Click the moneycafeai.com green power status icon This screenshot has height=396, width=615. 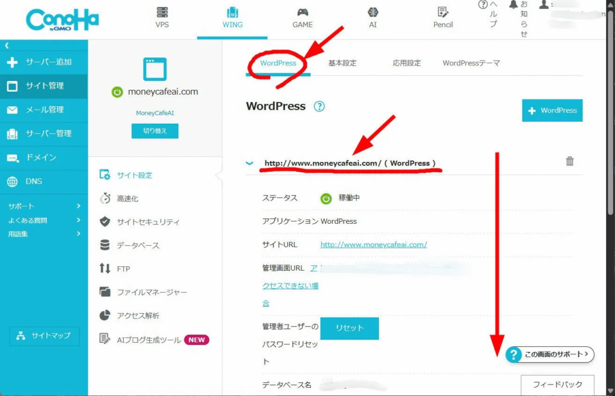point(117,92)
